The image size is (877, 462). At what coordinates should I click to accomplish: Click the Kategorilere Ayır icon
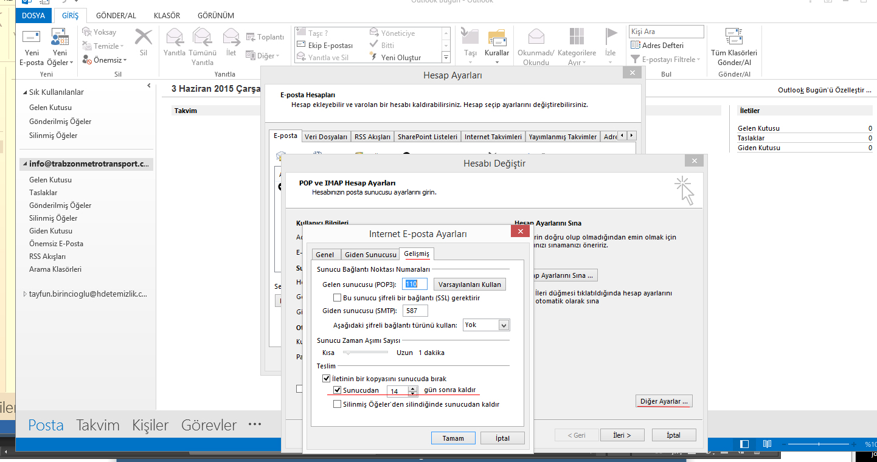[x=577, y=36]
